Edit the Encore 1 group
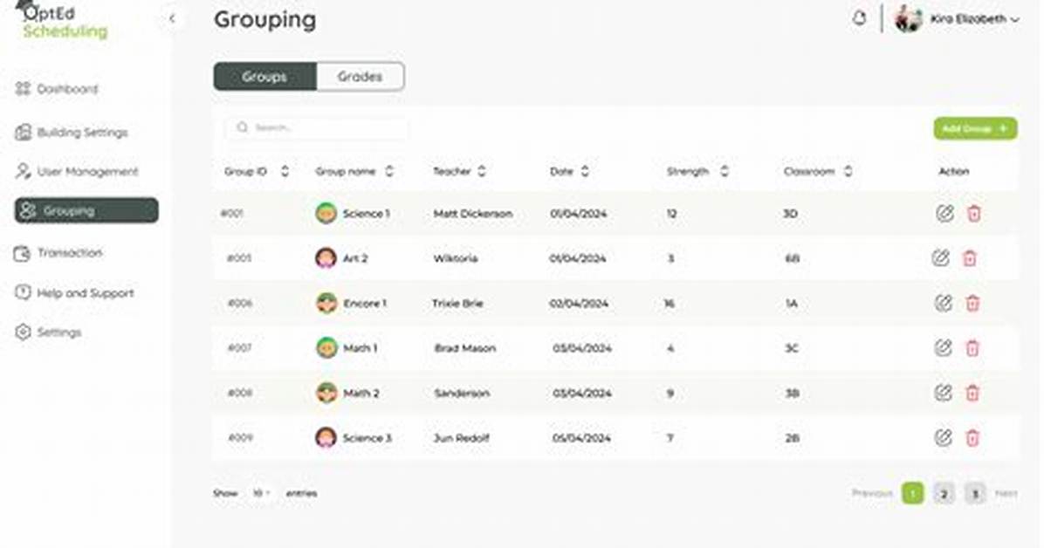This screenshot has height=548, width=1044. (x=944, y=303)
